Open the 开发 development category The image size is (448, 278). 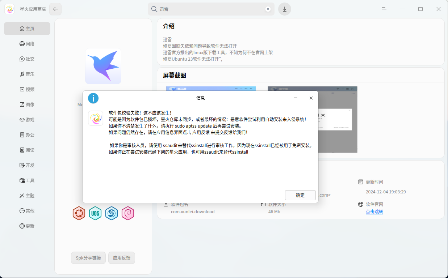[x=27, y=165]
